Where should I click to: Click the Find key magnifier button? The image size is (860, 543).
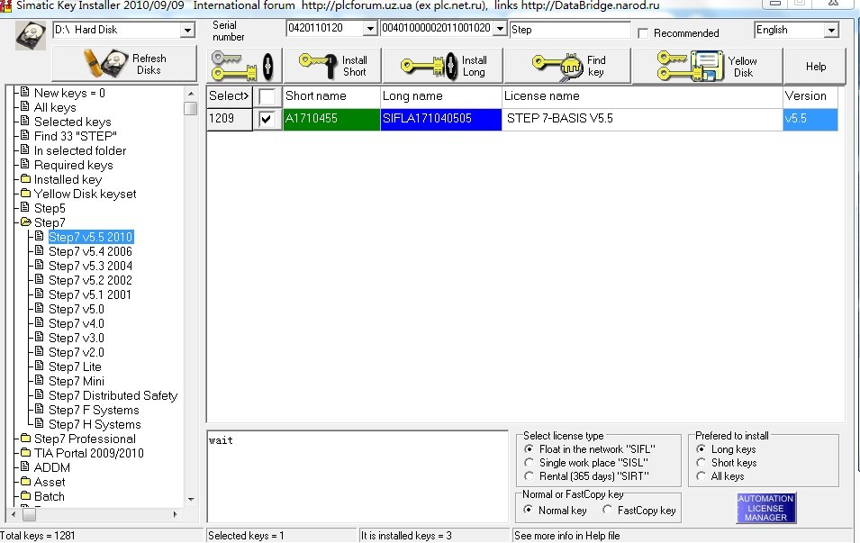[x=567, y=66]
